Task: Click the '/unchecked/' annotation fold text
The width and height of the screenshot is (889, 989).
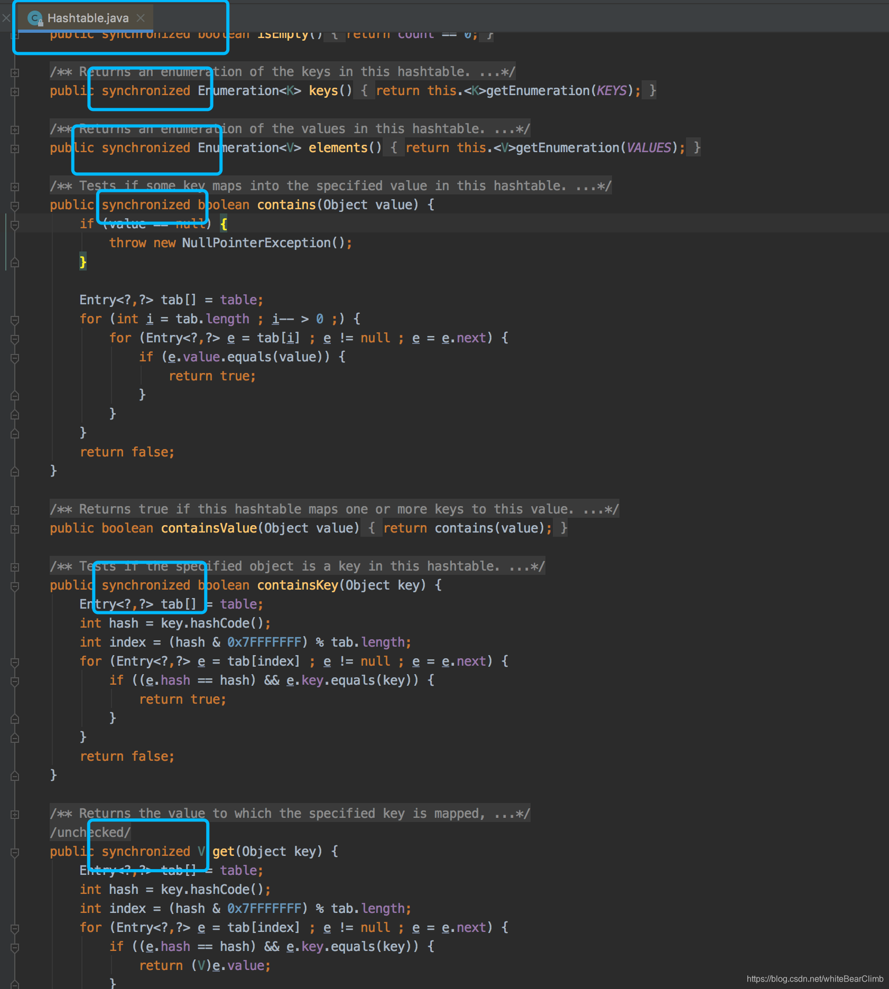Action: pos(90,833)
